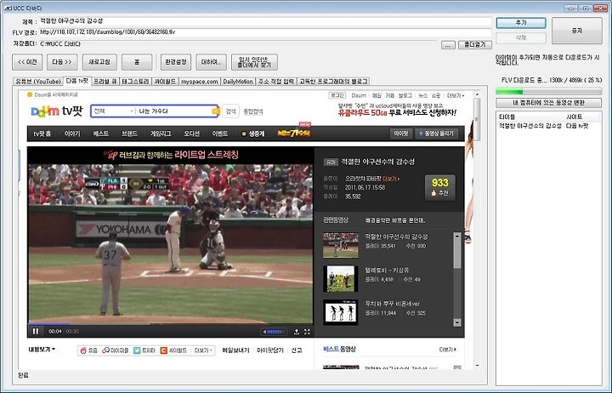Image resolution: width=612 pixels, height=393 pixels.
Task: Click the '<< 이전' back button
Action: pyautogui.click(x=27, y=62)
